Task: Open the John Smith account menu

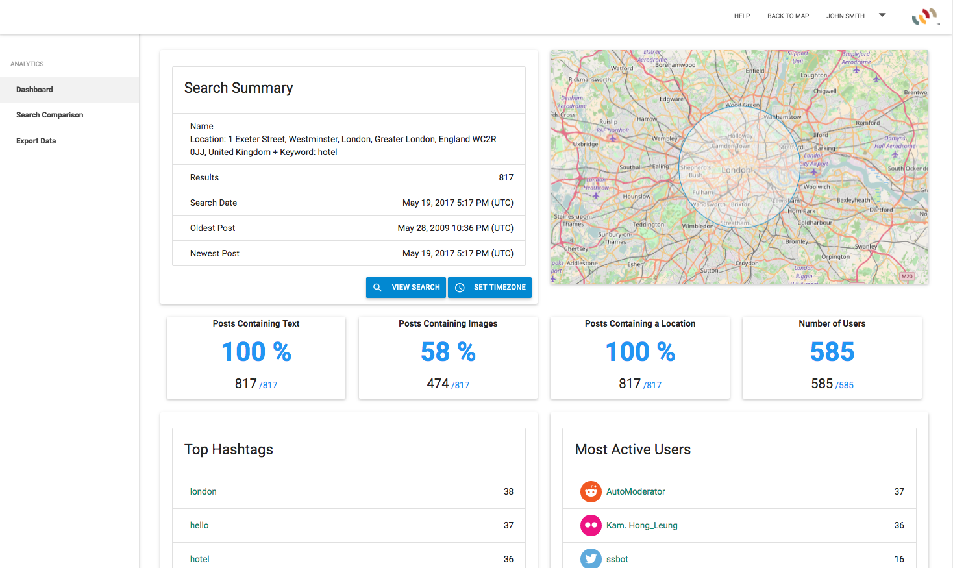Action: (x=845, y=16)
